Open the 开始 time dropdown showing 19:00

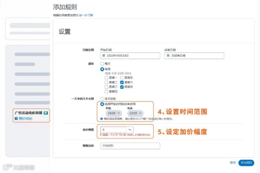tap(114, 113)
